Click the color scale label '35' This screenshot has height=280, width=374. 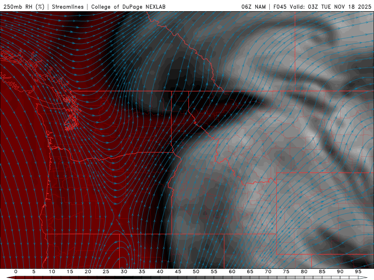pyautogui.click(x=142, y=272)
